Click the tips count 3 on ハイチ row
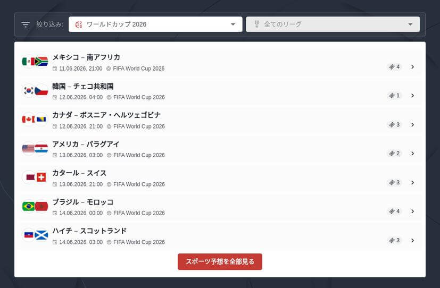 pos(394,240)
